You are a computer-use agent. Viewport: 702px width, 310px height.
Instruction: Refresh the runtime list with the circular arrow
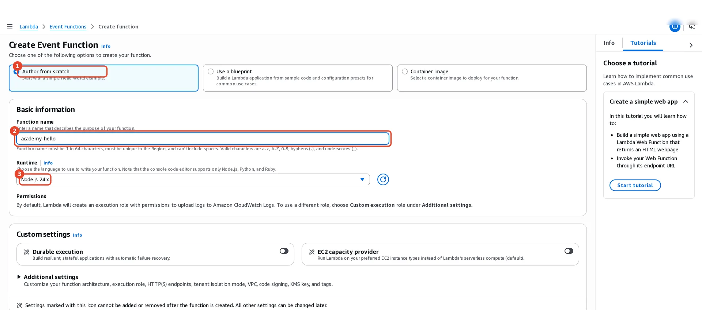[383, 179]
